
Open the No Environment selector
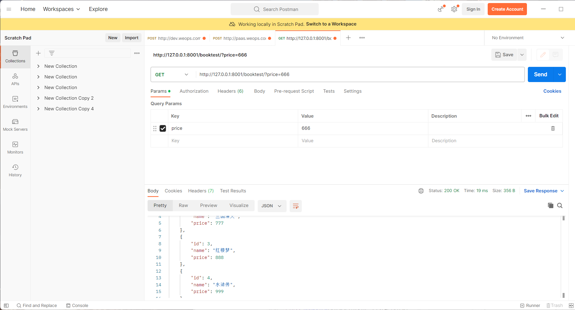pyautogui.click(x=528, y=38)
